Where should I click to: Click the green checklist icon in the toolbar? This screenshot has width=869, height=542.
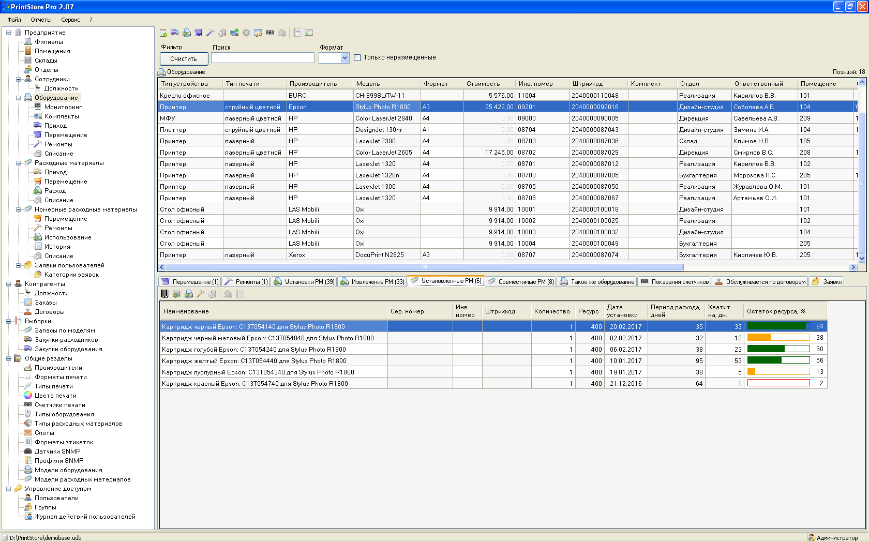[x=309, y=33]
